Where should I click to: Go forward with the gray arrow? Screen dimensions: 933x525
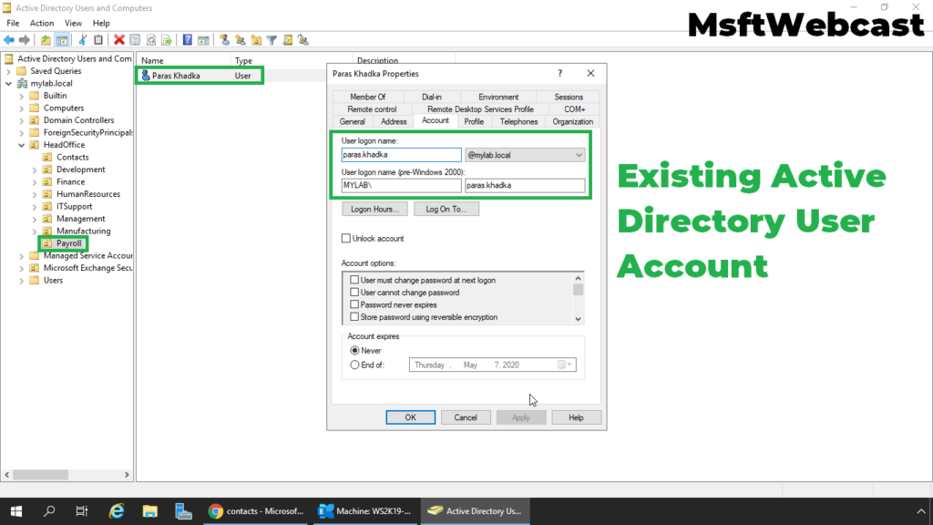coord(25,40)
